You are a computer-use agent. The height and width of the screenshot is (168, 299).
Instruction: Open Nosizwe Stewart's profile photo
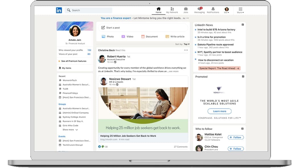tap(104, 81)
